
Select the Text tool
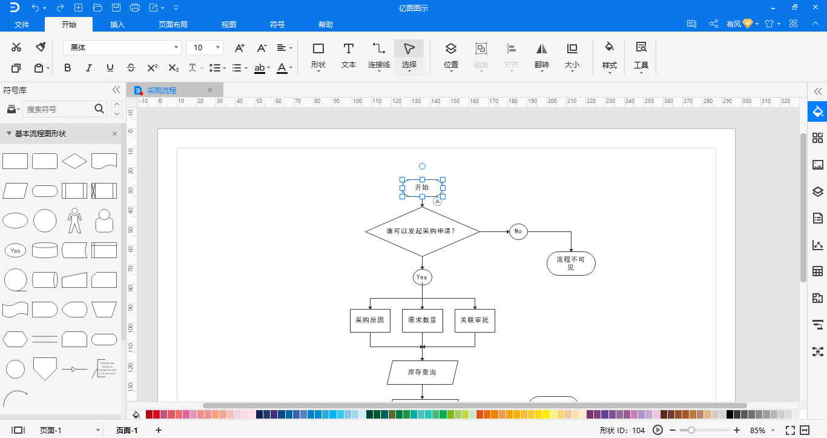[x=349, y=55]
